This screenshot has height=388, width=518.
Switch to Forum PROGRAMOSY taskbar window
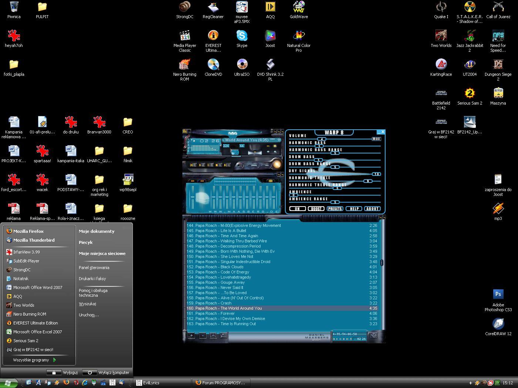[221, 383]
